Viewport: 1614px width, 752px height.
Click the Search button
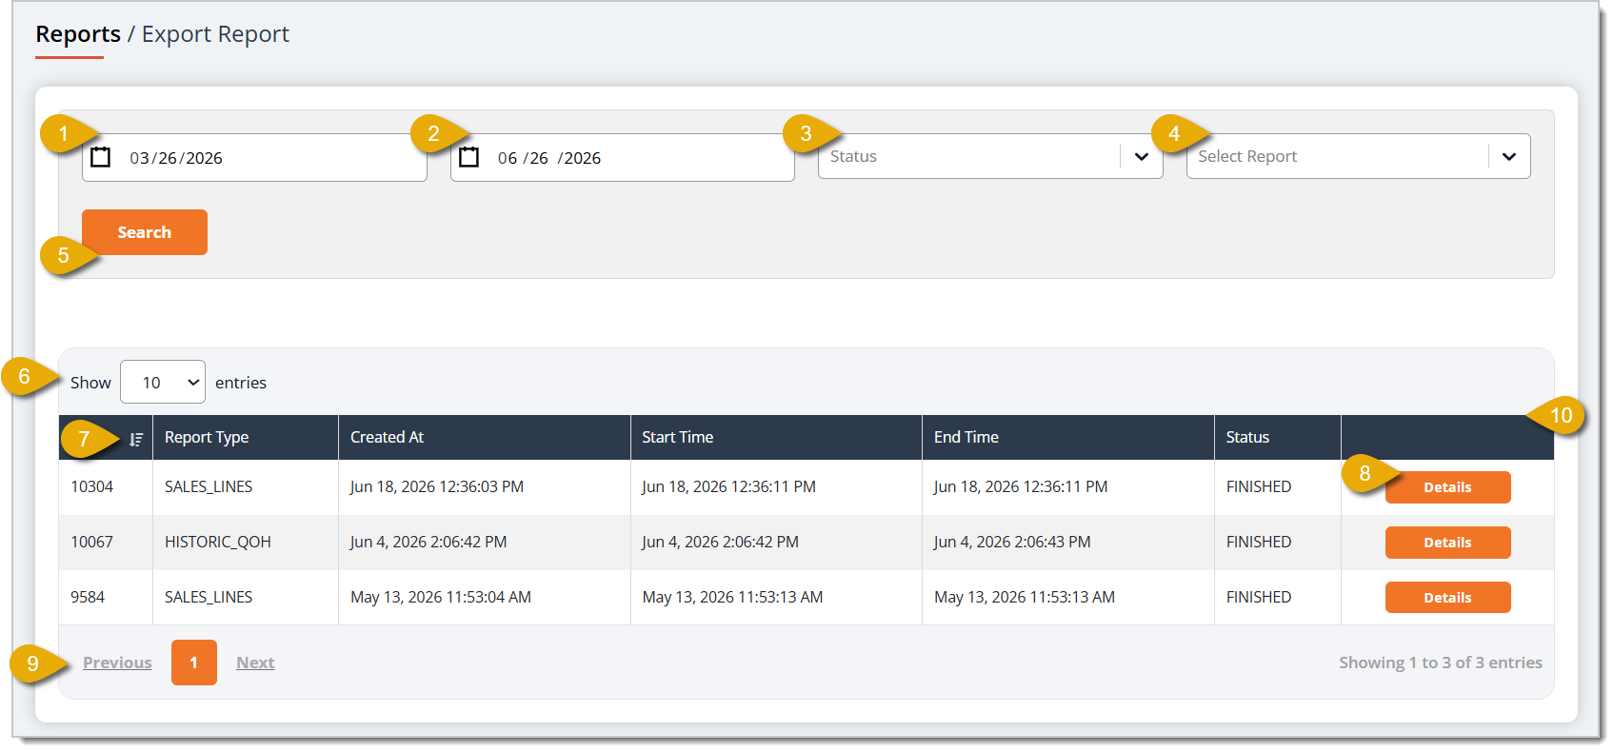point(145,232)
